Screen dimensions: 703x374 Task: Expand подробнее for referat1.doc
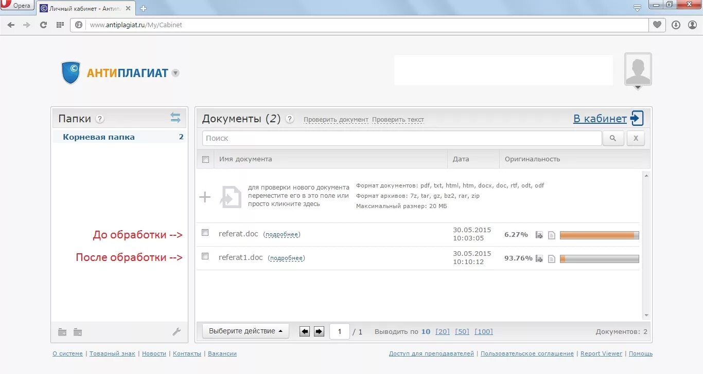287,258
